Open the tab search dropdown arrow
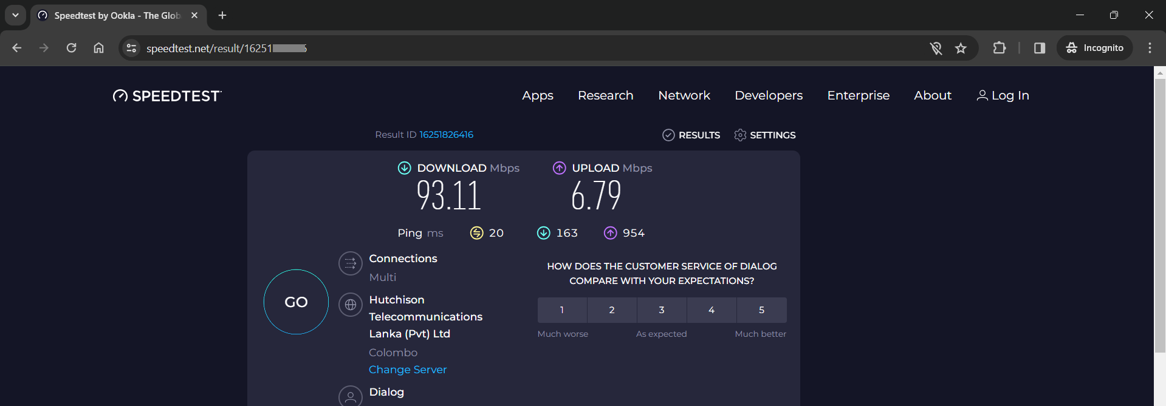This screenshot has height=406, width=1166. pos(15,15)
